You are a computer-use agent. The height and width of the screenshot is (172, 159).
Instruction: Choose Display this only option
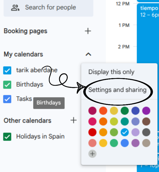[111, 72]
